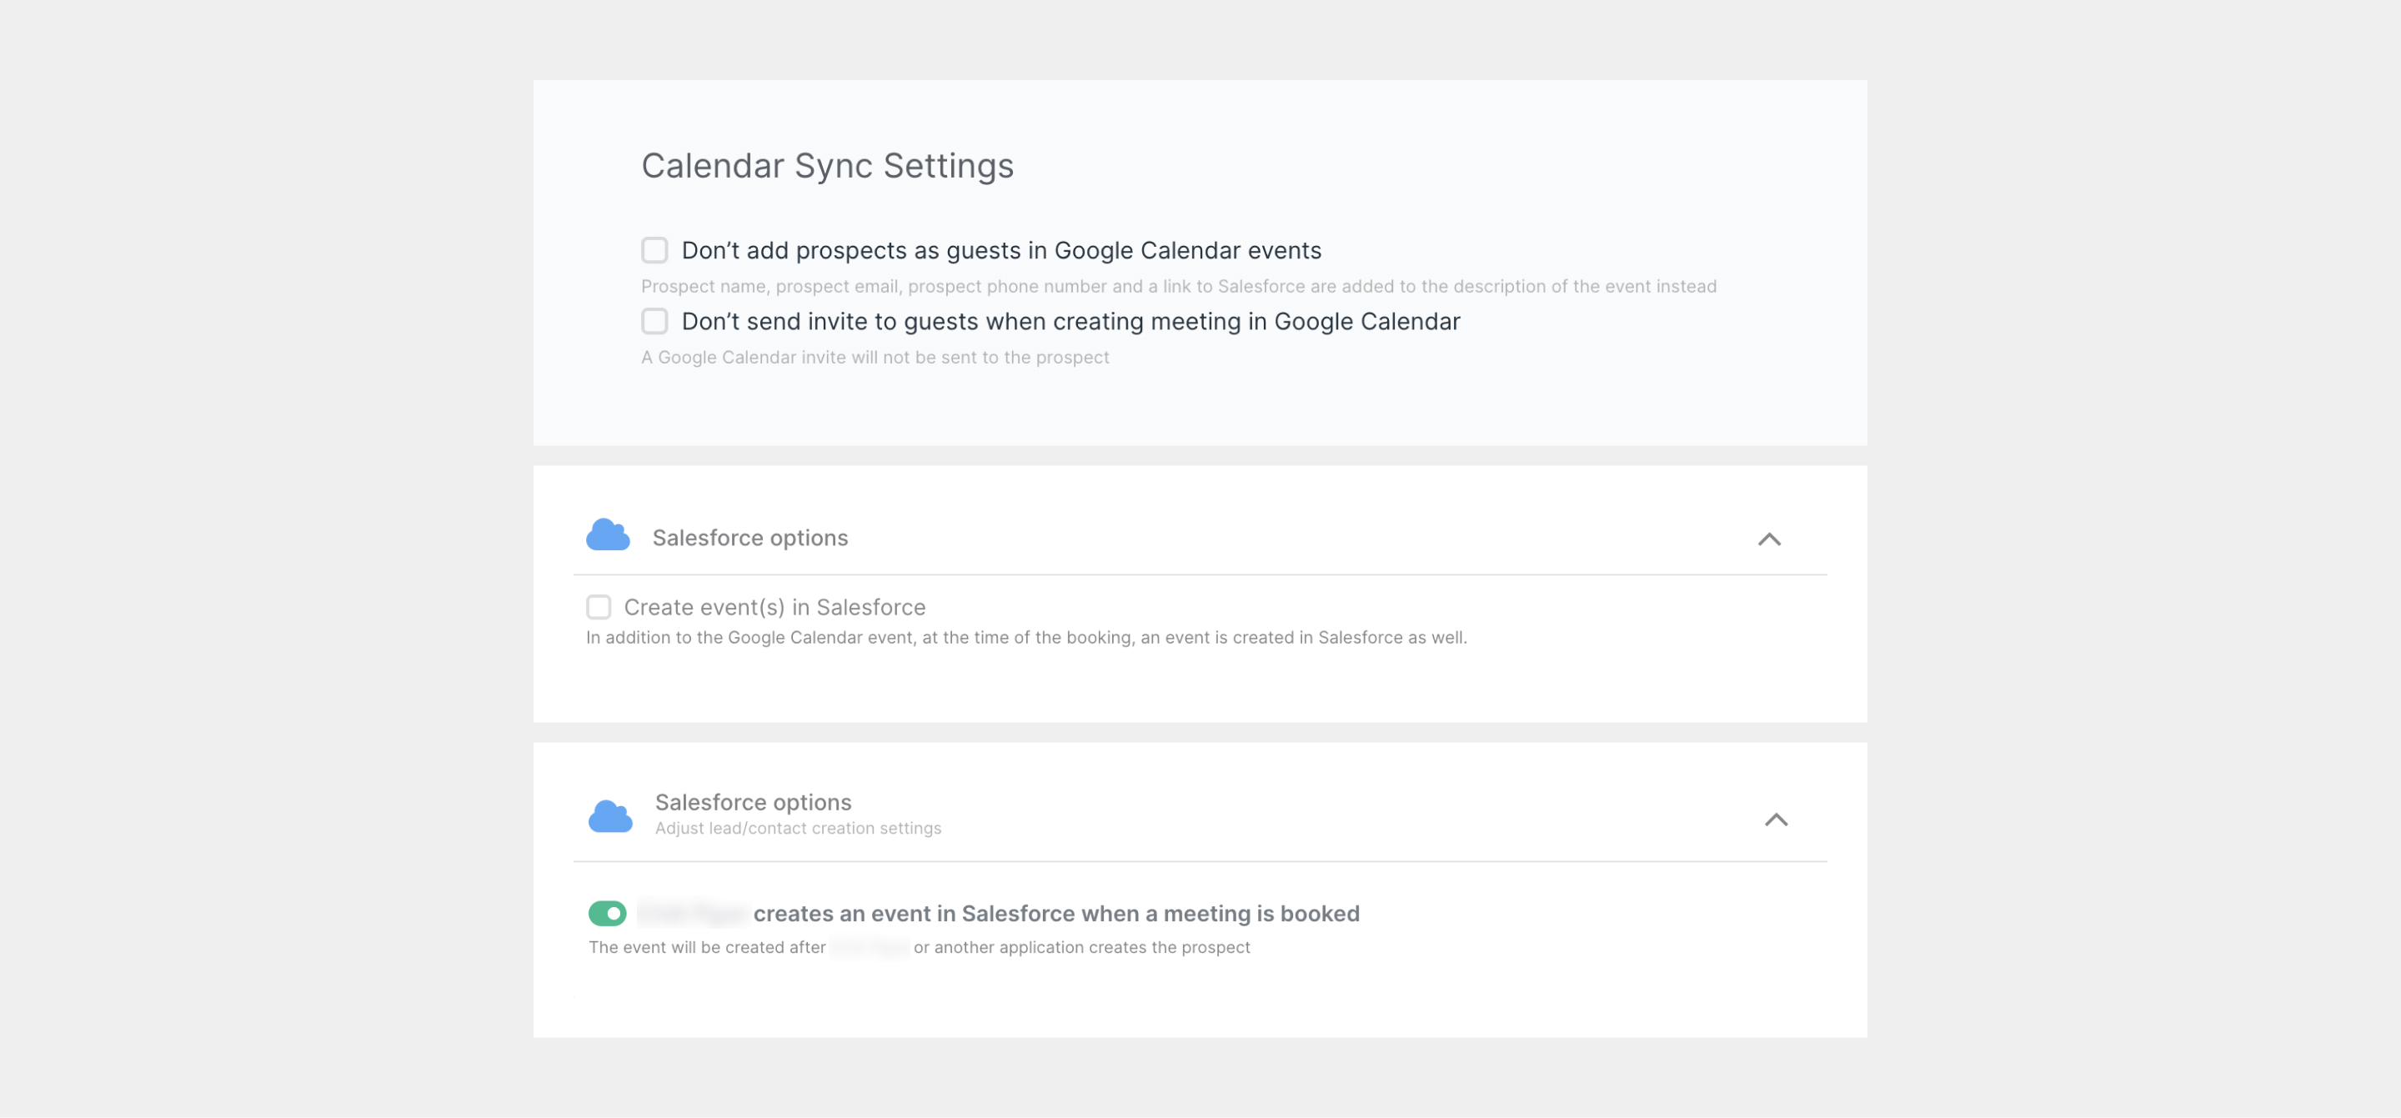Click "The event will be created after" helper text
The height and width of the screenshot is (1118, 2401).
click(706, 947)
